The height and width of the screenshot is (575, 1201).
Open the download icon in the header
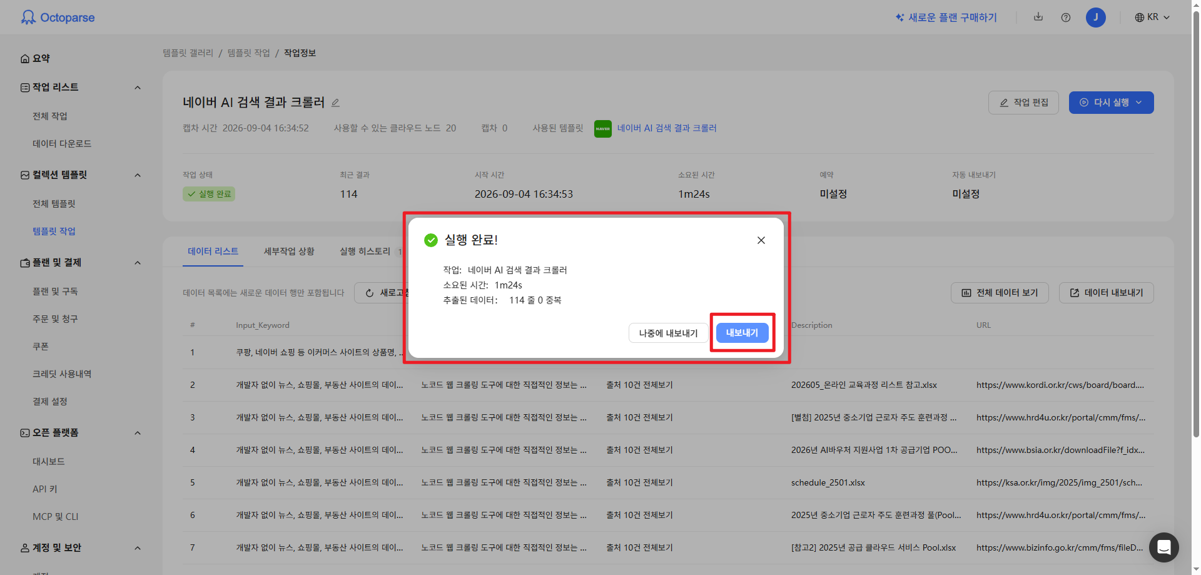click(1038, 17)
